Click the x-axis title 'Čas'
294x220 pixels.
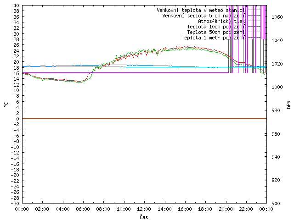[144, 217]
